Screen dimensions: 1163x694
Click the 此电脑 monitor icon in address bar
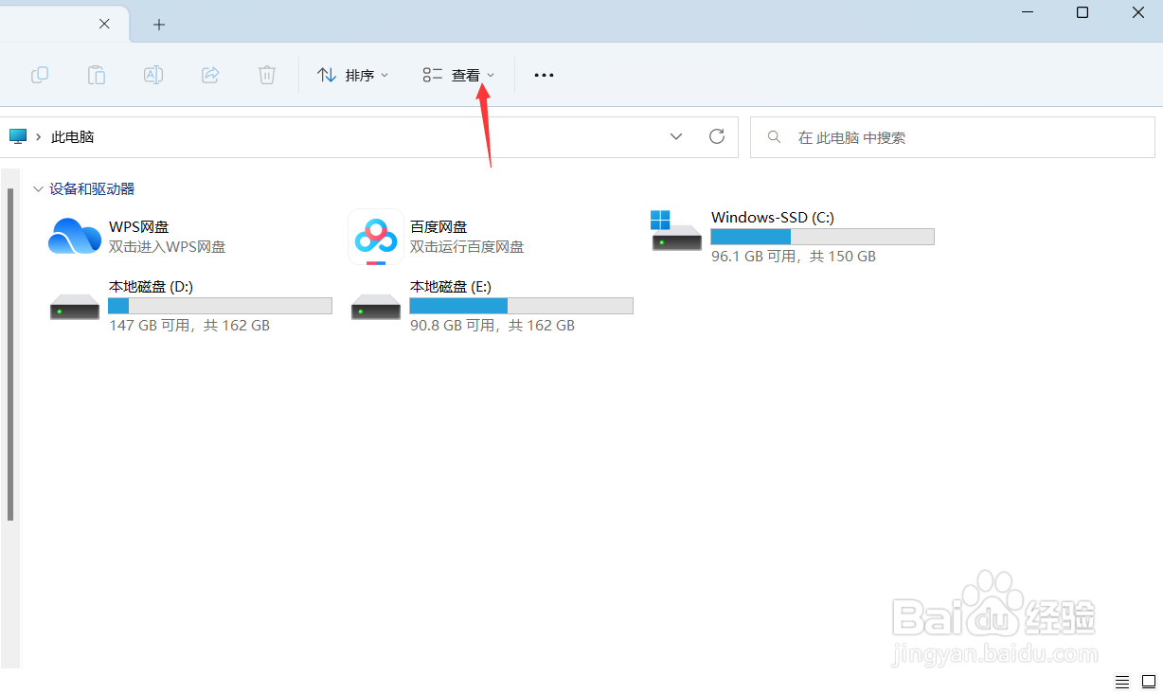click(x=18, y=136)
